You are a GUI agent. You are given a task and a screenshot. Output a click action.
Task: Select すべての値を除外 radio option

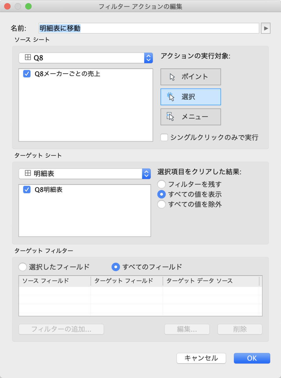tap(162, 204)
